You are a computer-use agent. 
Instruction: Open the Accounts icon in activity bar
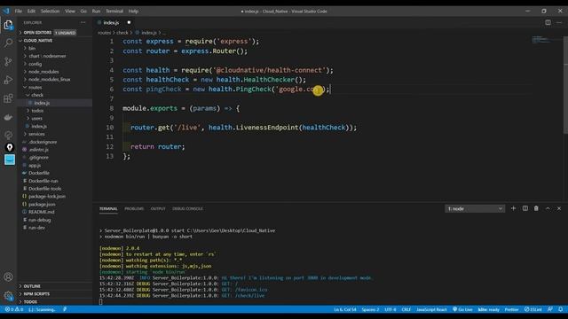coord(8,277)
